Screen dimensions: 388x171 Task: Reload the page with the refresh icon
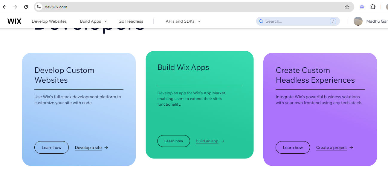[x=26, y=7]
